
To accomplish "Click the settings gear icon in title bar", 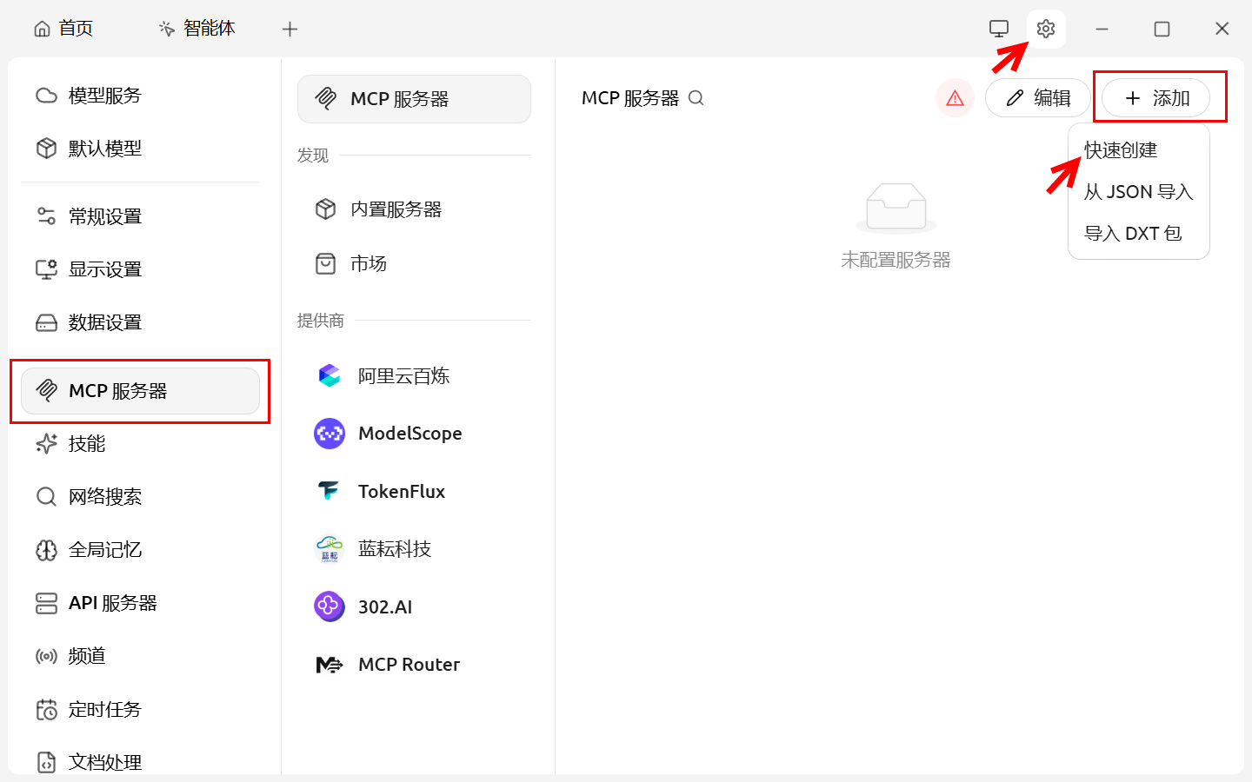I will 1046,29.
